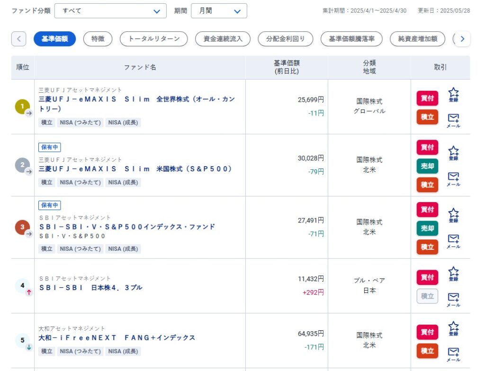Click NISA (つみたて) tag on 全世界株式 row
Screen dimensions: 485x371
[81, 123]
